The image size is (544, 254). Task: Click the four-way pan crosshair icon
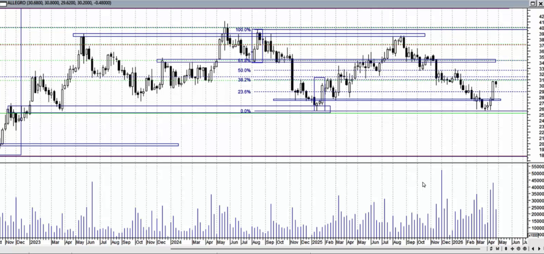coord(511,248)
